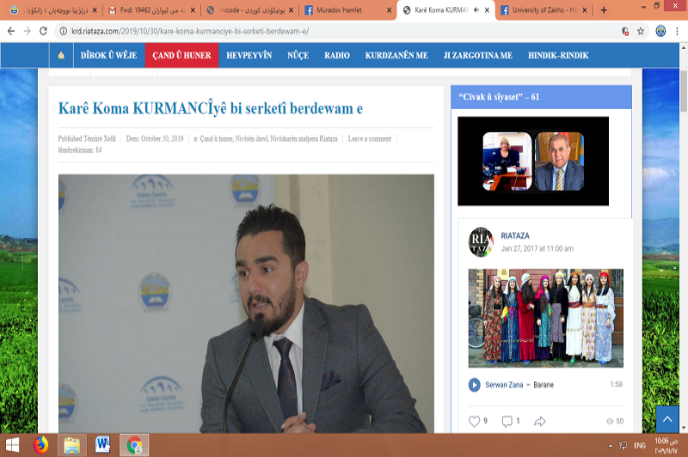Image resolution: width=688 pixels, height=457 pixels.
Task: Go back using the browser back arrow
Action: 9,31
